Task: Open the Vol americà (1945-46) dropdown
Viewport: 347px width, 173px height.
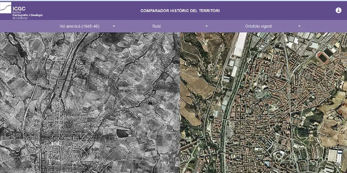Action: coord(87,26)
